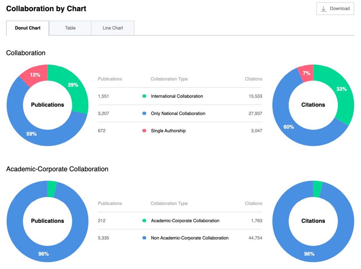Click the Download button

(x=335, y=9)
